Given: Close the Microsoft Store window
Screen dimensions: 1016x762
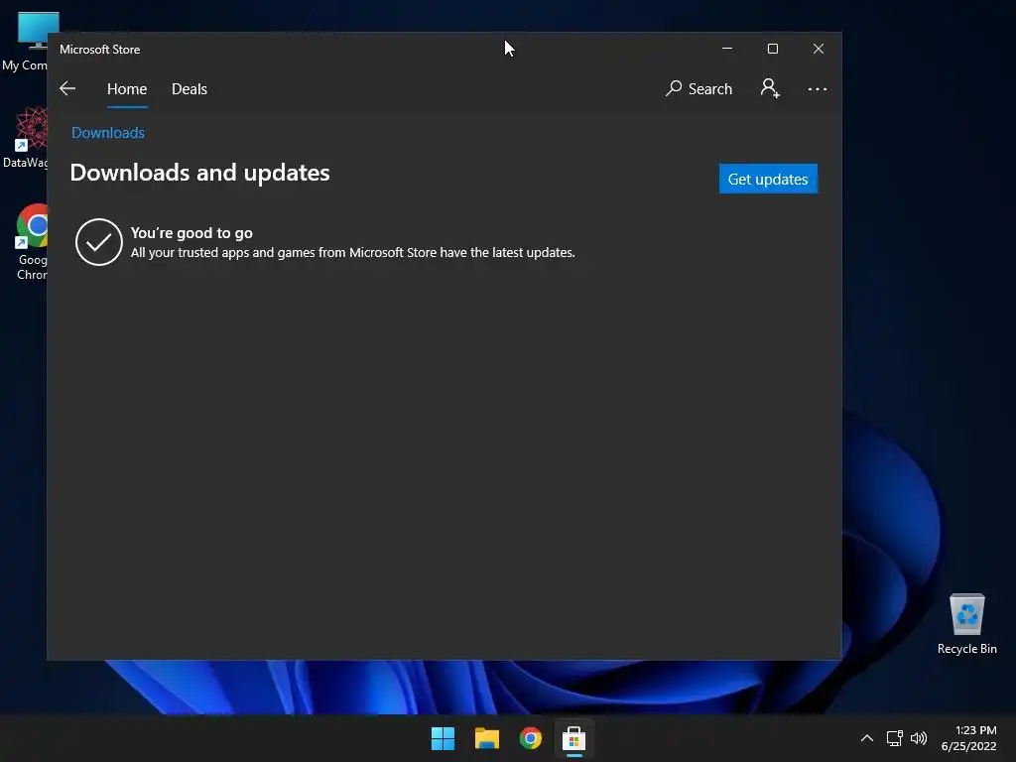Looking at the screenshot, I should point(819,49).
